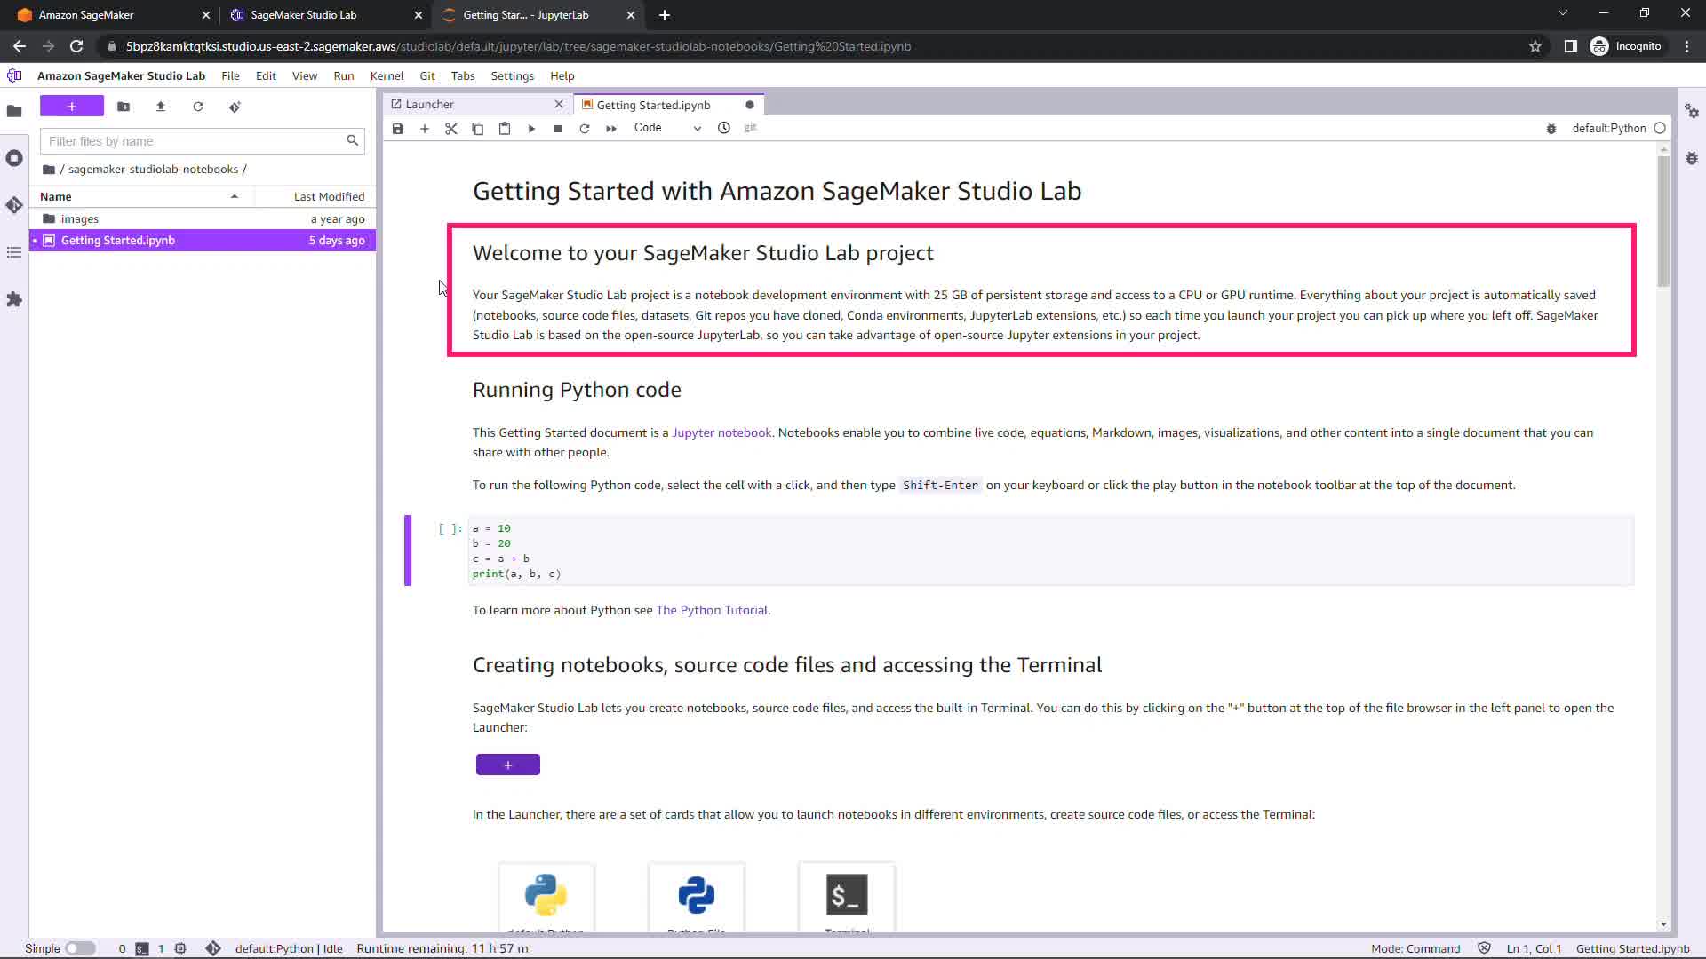This screenshot has width=1706, height=959.
Task: Open the Jupyter notebook hyperlink
Action: click(721, 432)
